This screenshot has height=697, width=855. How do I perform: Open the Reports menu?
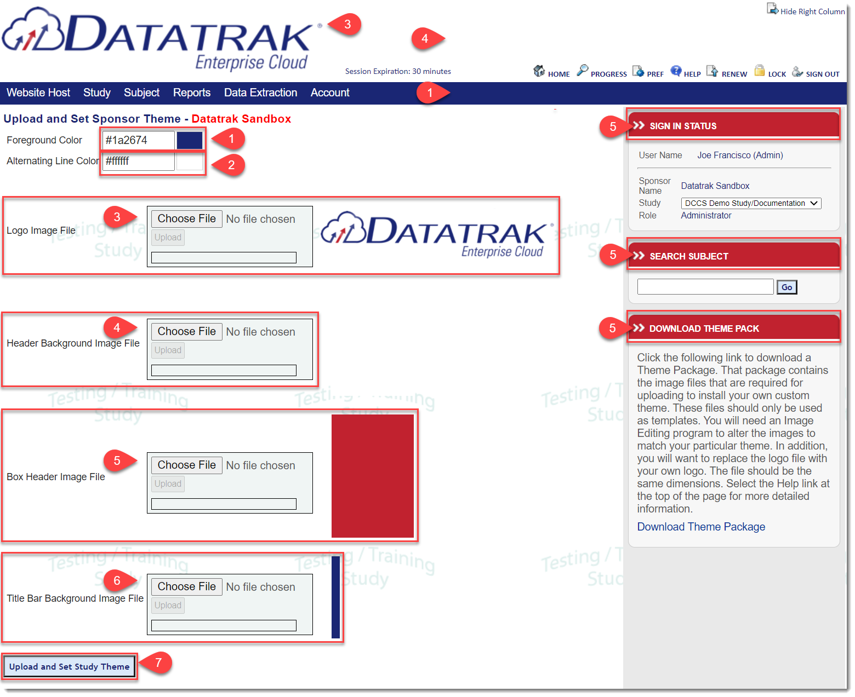[x=192, y=93]
